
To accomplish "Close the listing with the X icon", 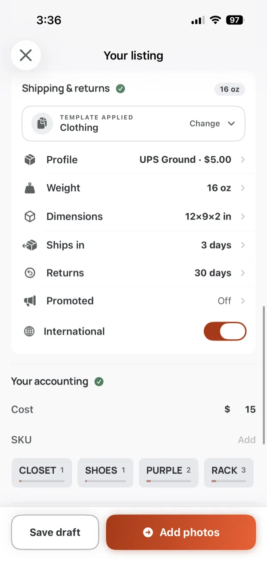I will (x=26, y=55).
